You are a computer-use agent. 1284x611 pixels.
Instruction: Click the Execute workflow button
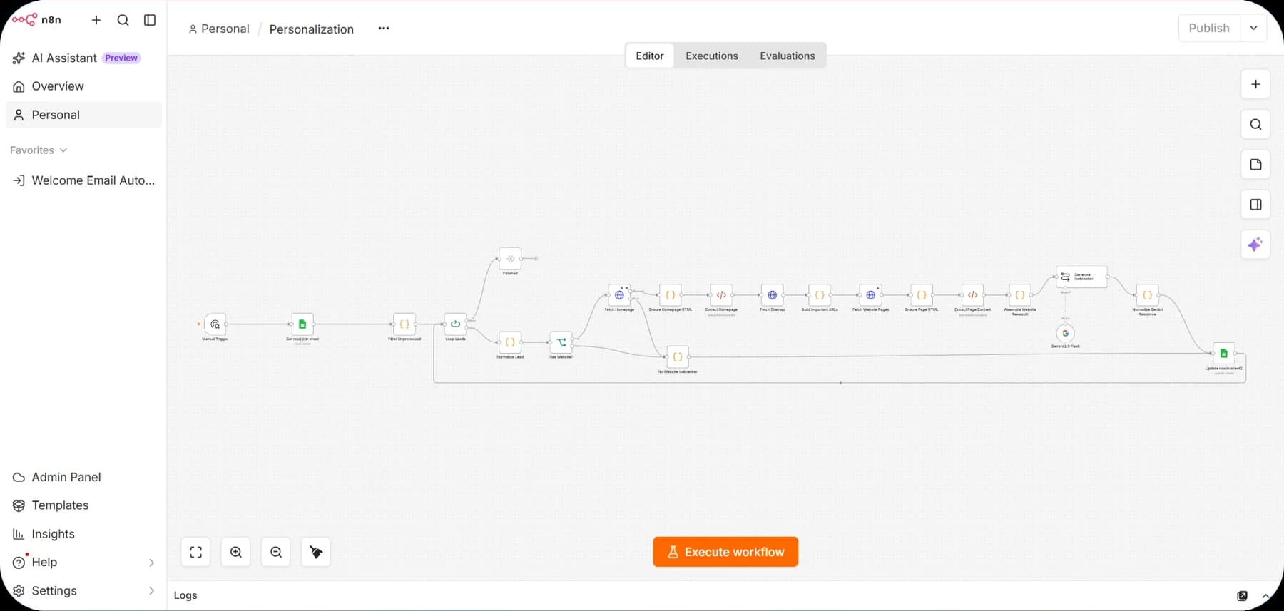click(725, 552)
